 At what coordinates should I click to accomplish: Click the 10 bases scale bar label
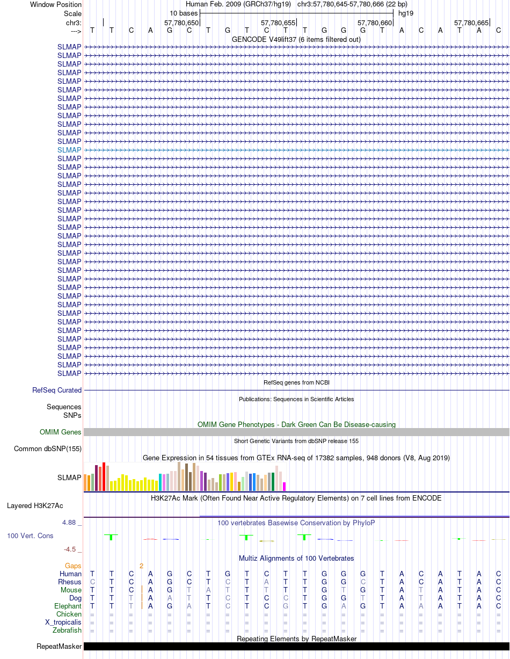[x=184, y=13]
